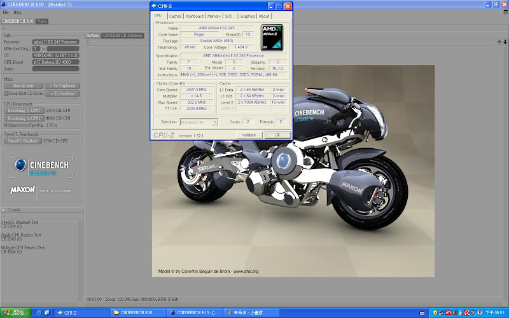The width and height of the screenshot is (509, 318).
Task: Click the panel grip icon below CINEBENCH R10 tab
Action: pos(4,28)
